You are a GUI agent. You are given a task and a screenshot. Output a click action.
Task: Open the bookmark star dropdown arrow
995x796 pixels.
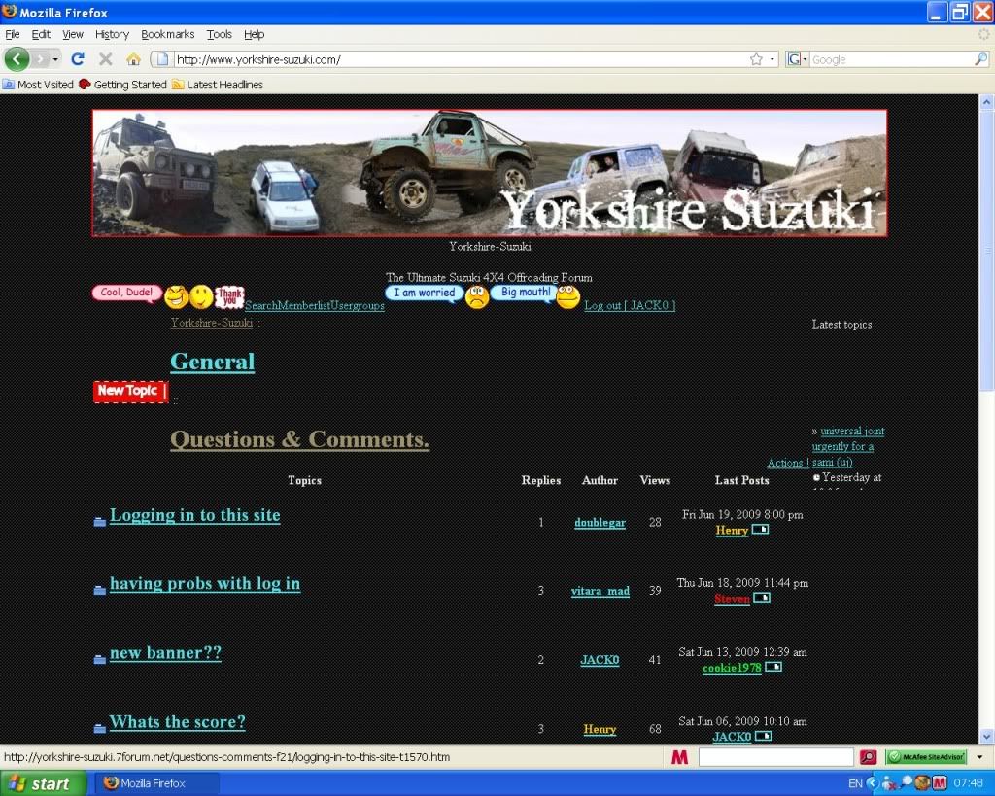pyautogui.click(x=772, y=59)
